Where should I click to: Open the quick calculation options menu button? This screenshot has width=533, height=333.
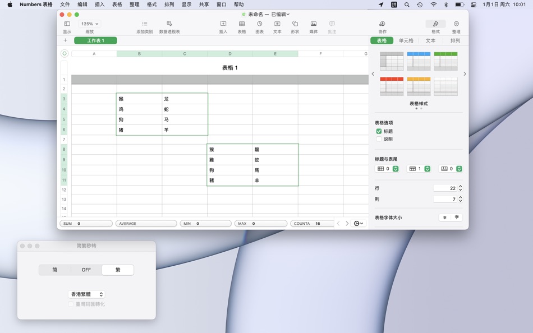tap(359, 223)
